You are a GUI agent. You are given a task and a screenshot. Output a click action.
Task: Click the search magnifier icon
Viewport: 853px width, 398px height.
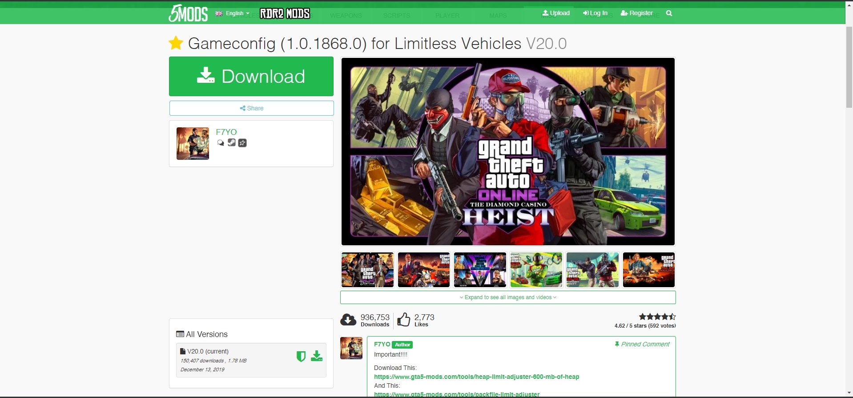coord(669,13)
